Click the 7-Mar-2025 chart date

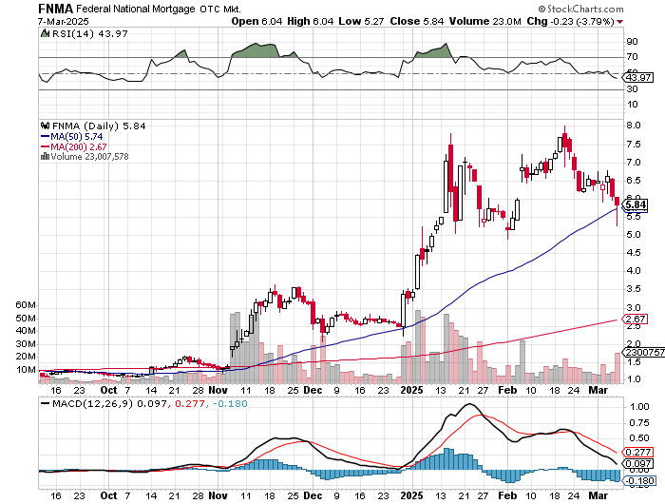click(64, 21)
